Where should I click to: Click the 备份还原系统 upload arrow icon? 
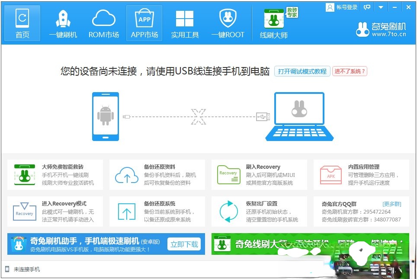click(x=127, y=212)
